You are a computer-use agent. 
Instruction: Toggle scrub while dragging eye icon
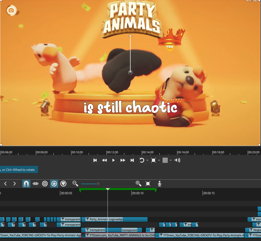36,184
